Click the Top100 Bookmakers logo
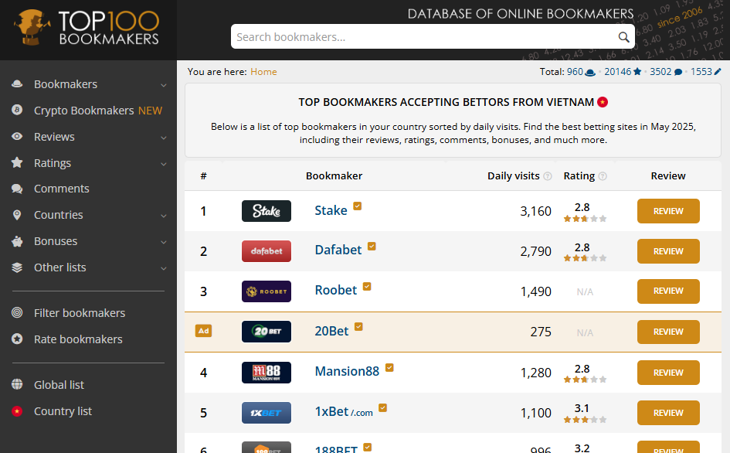730x453 pixels. [87, 28]
